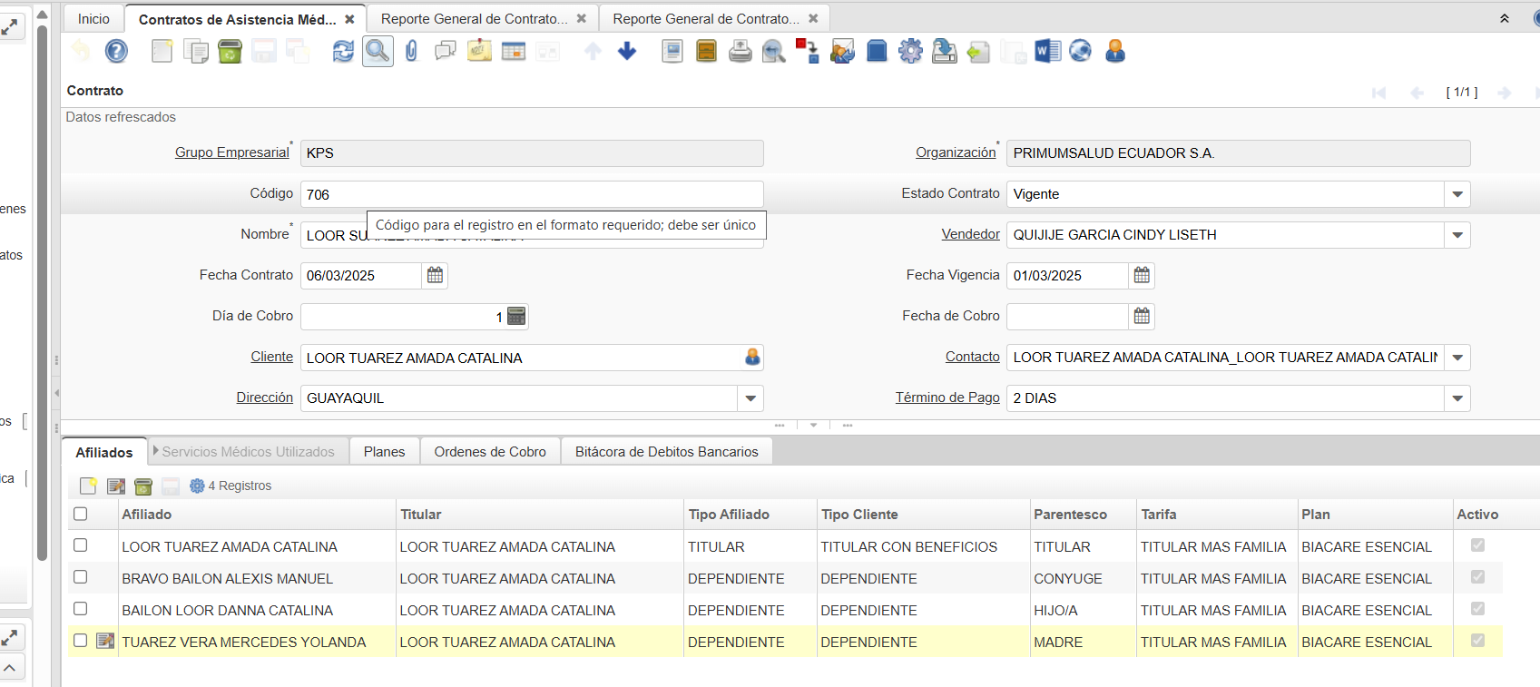Click the attachment paperclip icon
1540x687 pixels.
(411, 52)
